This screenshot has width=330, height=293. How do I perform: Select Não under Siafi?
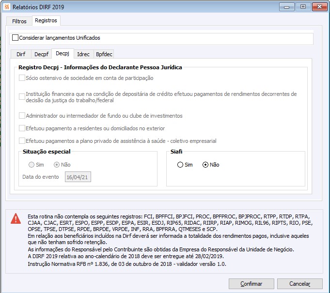205,165
